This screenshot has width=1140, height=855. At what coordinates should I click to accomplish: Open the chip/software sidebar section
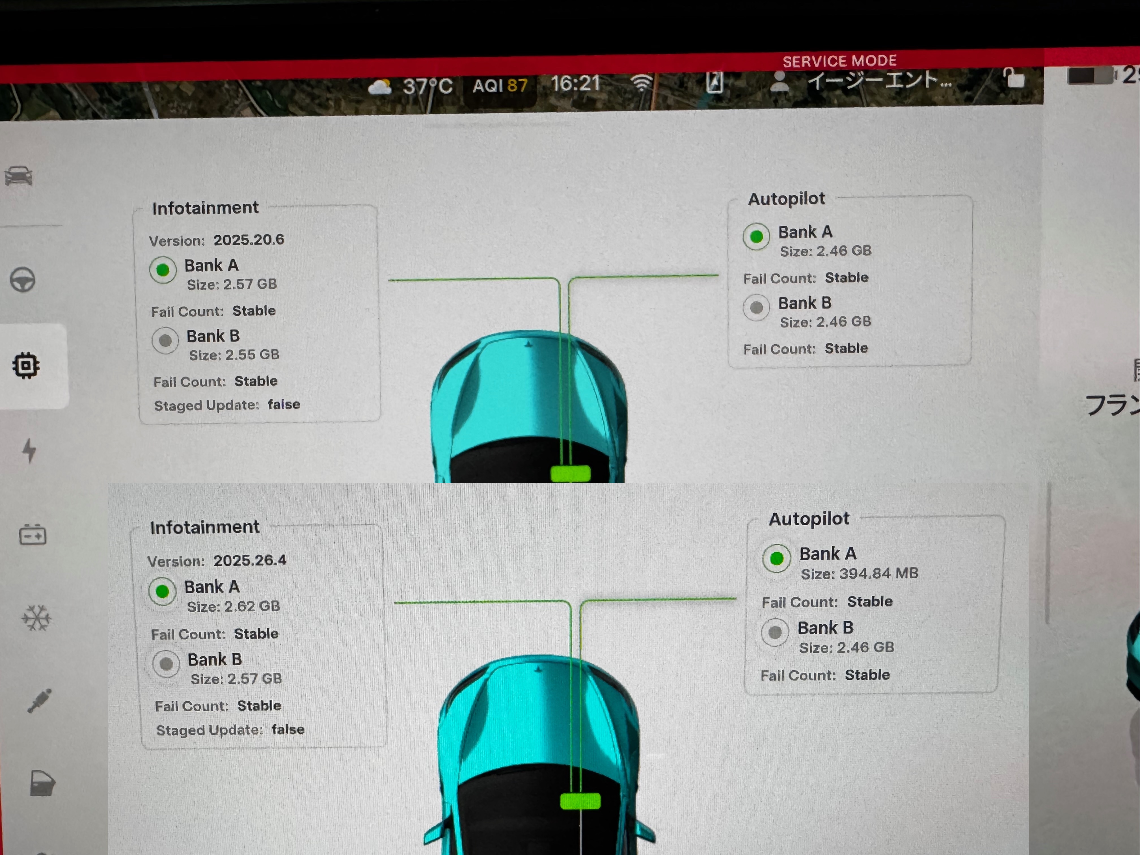(26, 365)
